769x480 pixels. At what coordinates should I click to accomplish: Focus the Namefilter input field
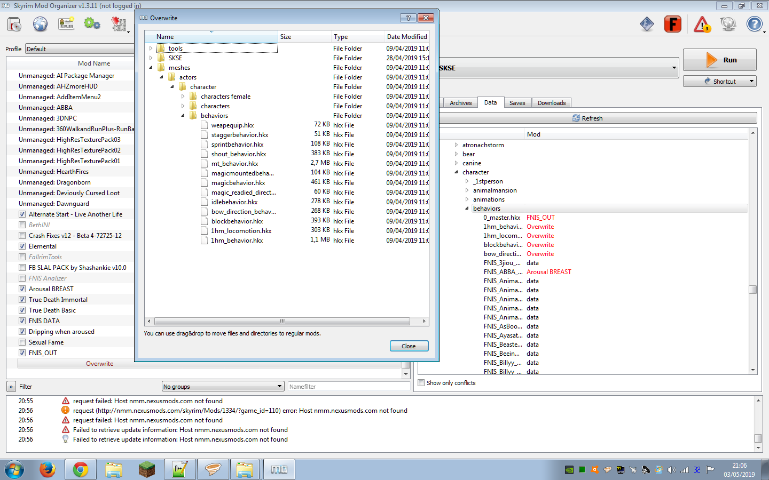[349, 387]
